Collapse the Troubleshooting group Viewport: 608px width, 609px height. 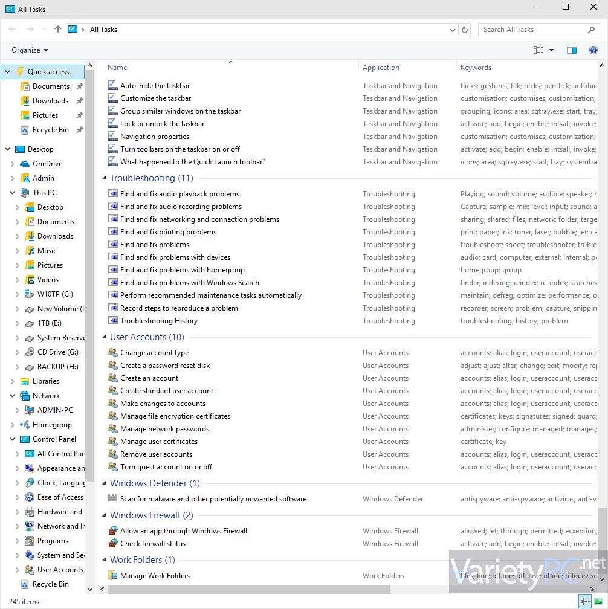104,178
